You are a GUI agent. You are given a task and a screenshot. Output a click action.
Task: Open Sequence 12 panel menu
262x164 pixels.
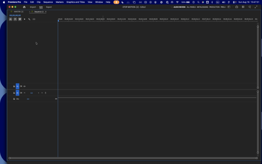[x=46, y=12]
